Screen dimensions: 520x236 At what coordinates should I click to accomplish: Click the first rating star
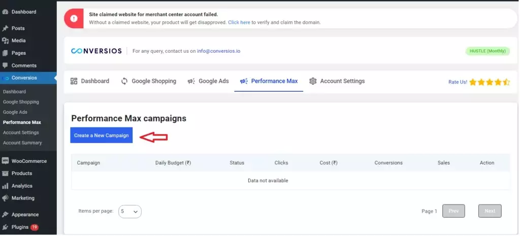point(473,82)
